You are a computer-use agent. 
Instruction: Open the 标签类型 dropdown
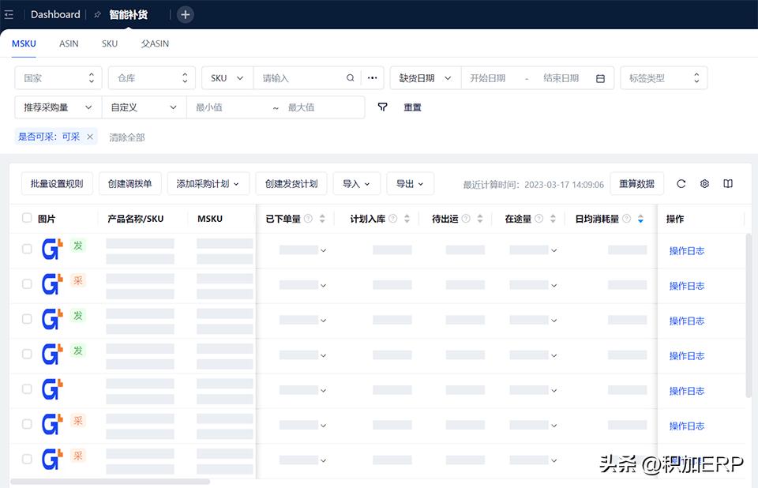(x=663, y=77)
